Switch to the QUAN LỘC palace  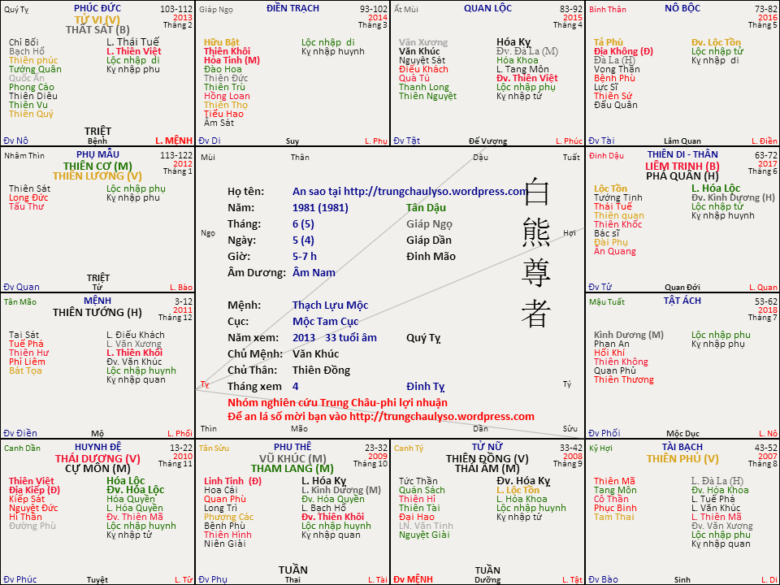click(486, 7)
